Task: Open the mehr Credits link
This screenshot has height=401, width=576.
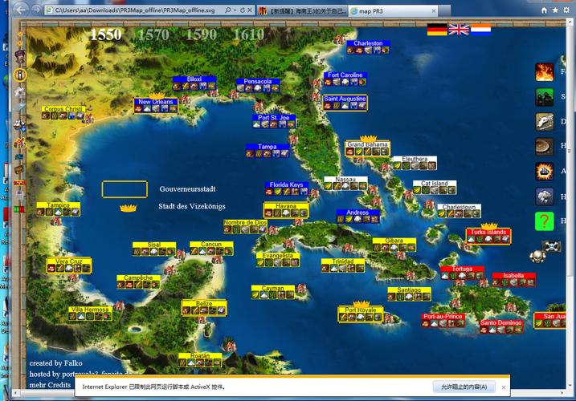Action: coord(50,385)
